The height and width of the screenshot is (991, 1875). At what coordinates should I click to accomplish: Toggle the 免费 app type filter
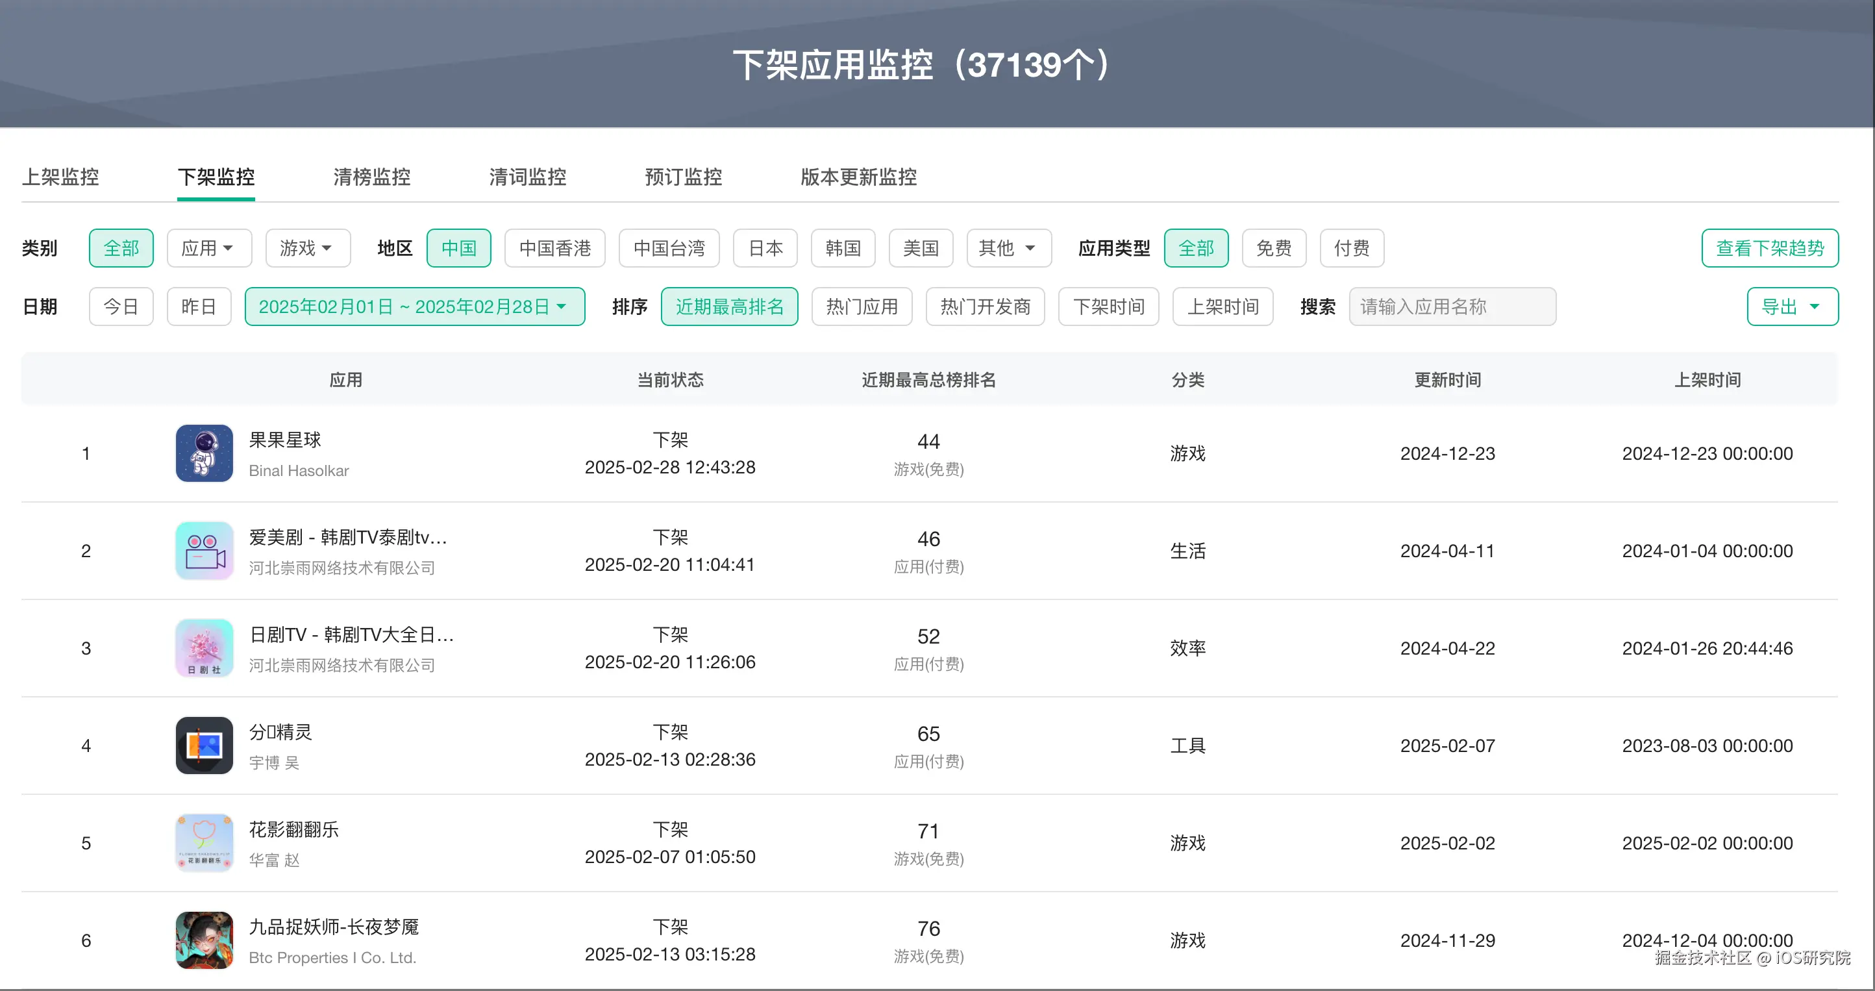tap(1274, 247)
